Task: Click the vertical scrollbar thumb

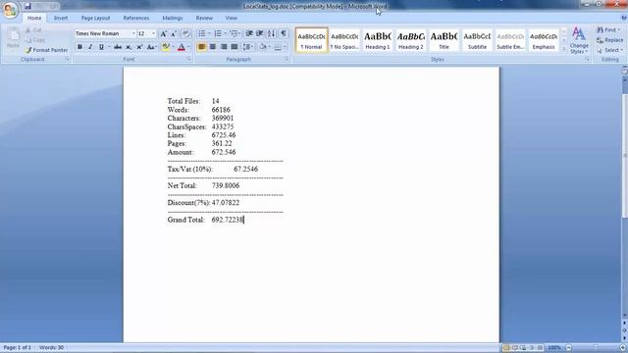Action: coord(624,156)
